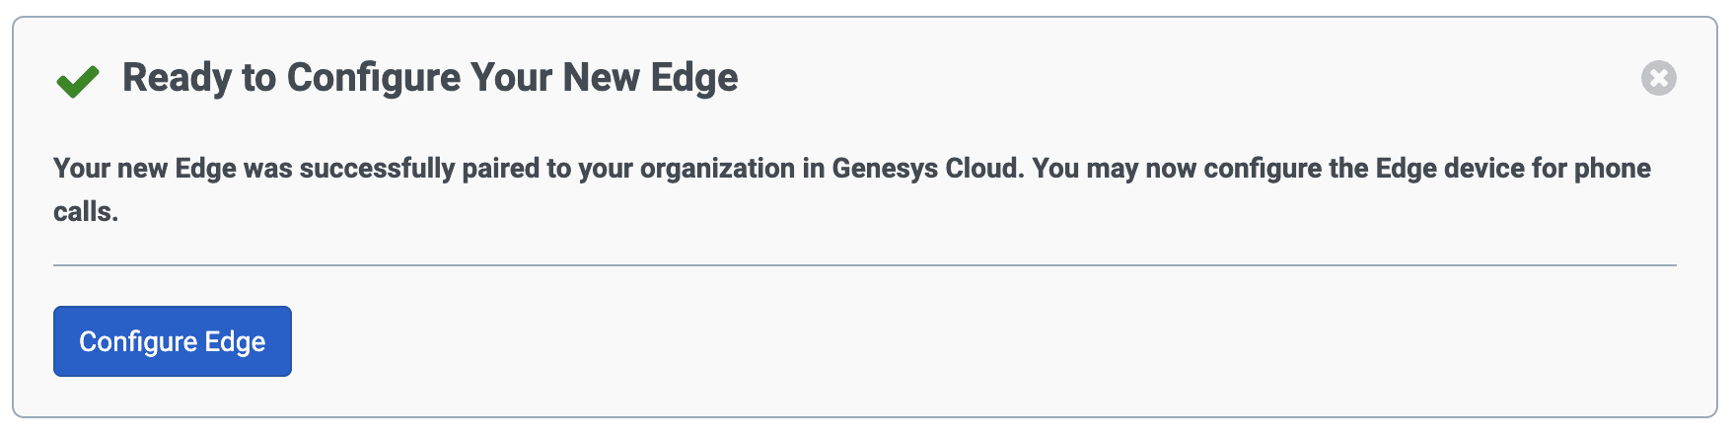Click the green checkmark success icon
The image size is (1734, 436).
78,81
